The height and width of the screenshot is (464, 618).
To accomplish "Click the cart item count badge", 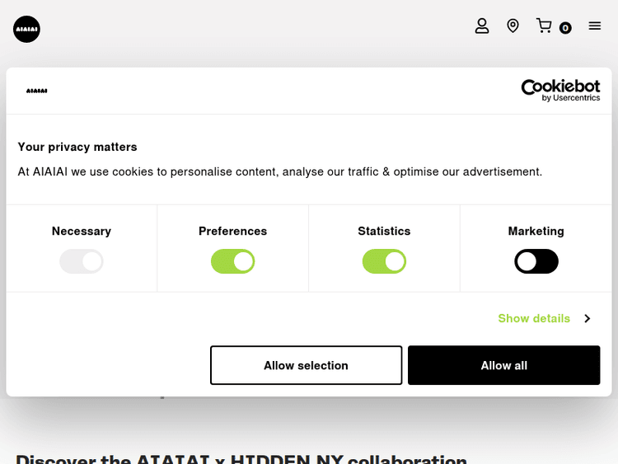I will point(565,28).
